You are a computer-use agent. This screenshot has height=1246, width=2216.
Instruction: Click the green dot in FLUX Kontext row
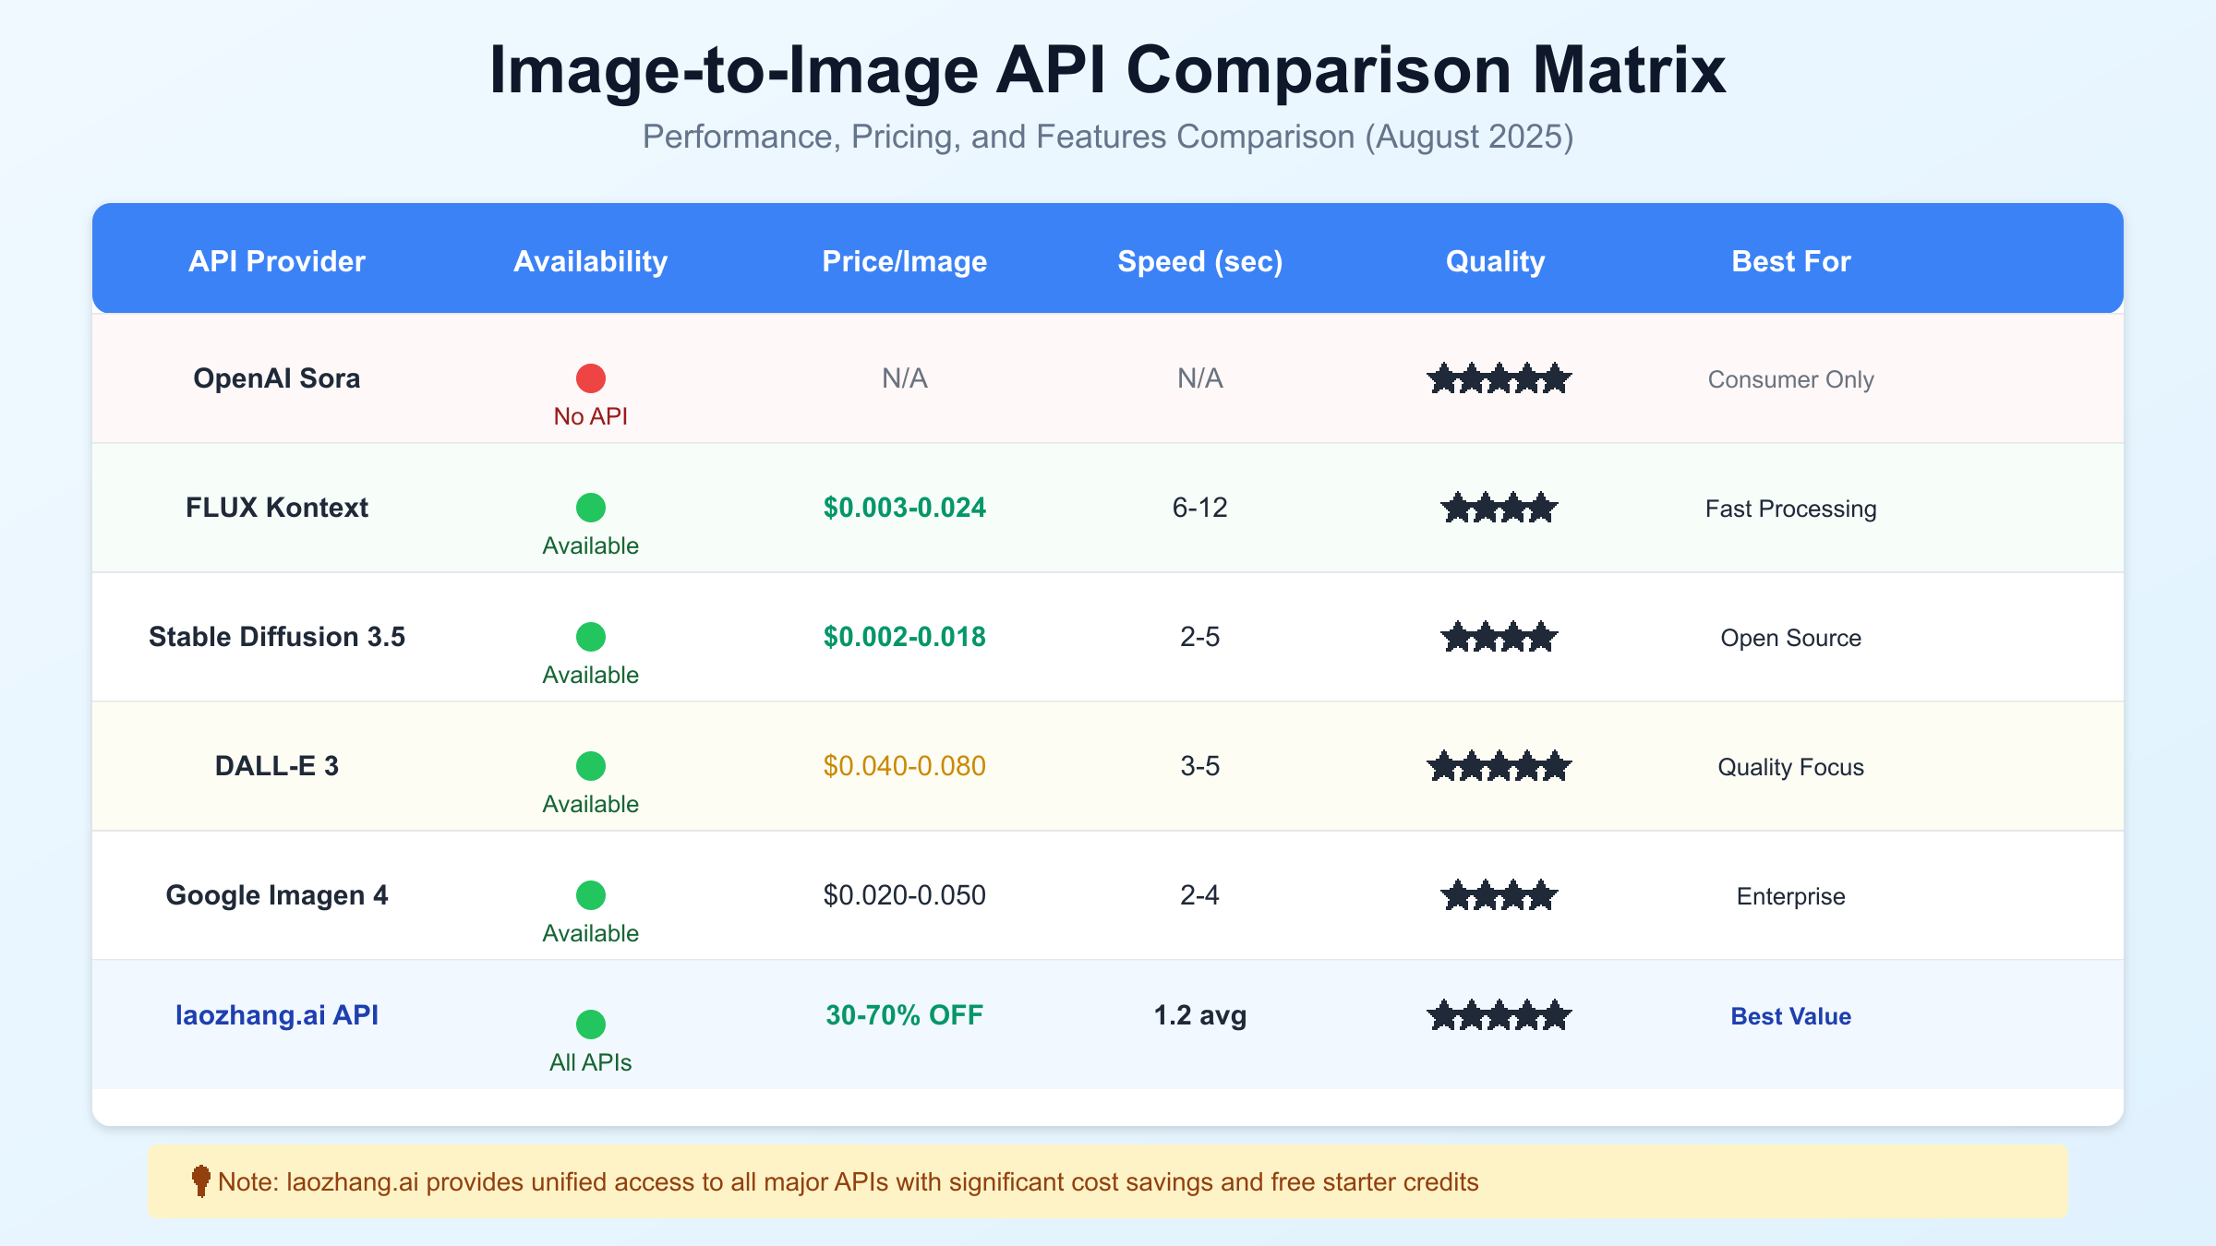click(x=591, y=508)
